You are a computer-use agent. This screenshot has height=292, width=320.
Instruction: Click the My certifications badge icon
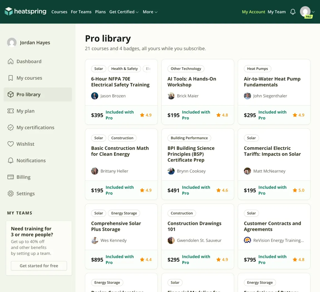point(11,127)
